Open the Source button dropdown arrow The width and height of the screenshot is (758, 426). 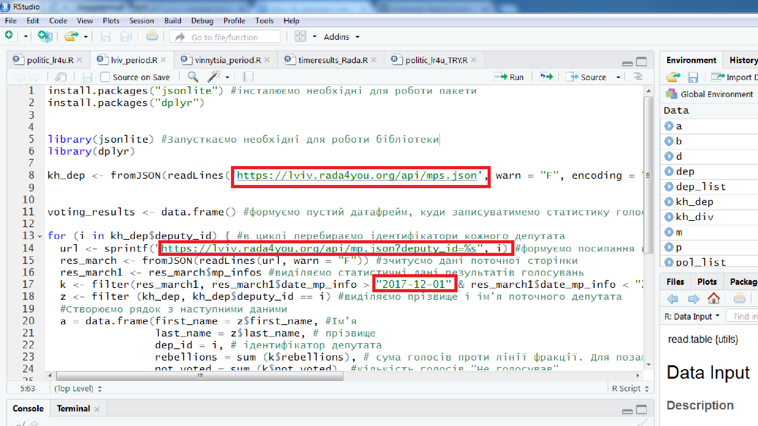click(618, 77)
